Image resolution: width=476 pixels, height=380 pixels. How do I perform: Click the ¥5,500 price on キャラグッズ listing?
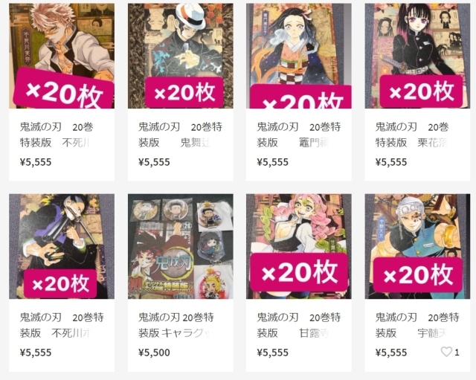pos(154,352)
